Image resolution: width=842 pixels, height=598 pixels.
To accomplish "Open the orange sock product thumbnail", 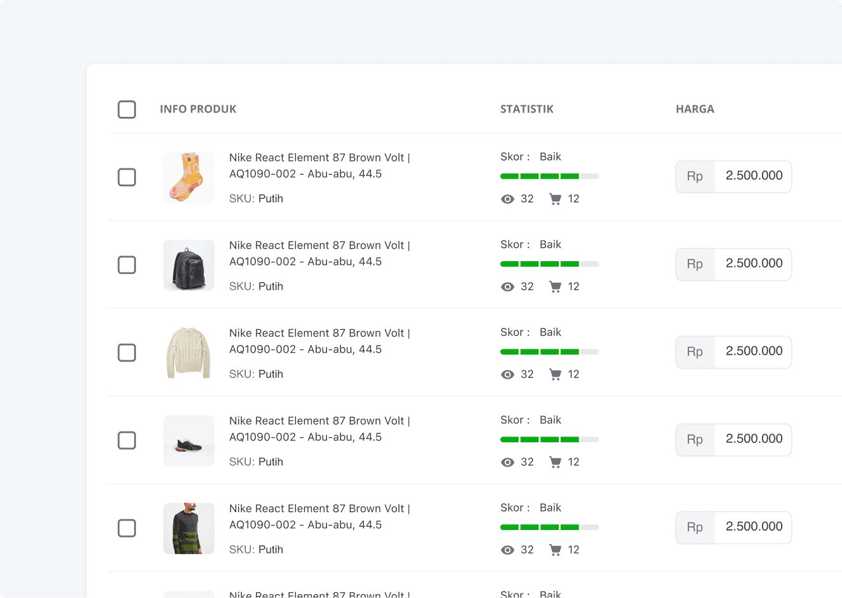I will click(x=189, y=177).
